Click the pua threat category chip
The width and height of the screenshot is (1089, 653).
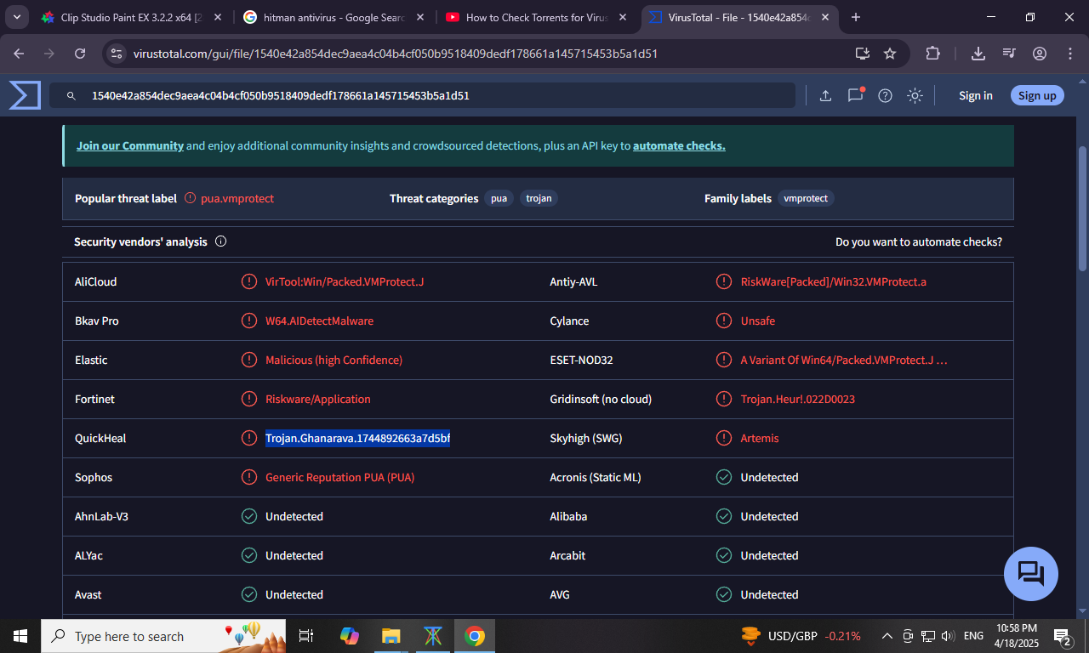click(499, 198)
